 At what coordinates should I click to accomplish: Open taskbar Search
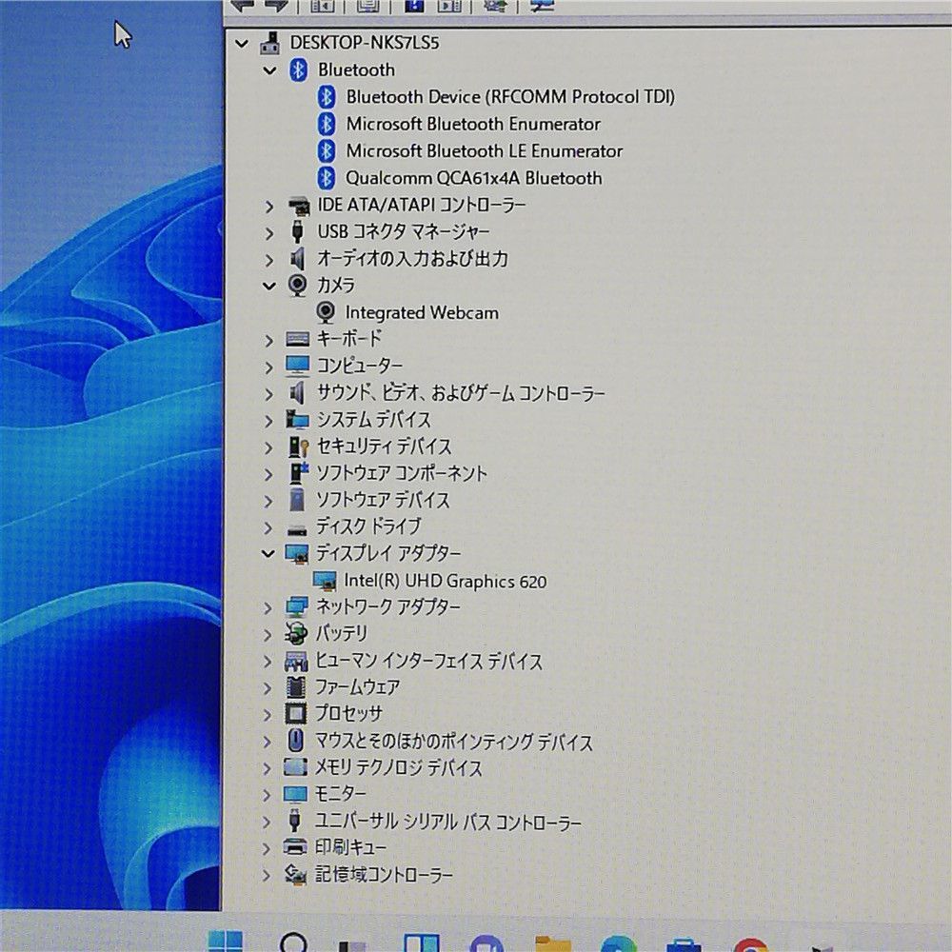pos(292,942)
